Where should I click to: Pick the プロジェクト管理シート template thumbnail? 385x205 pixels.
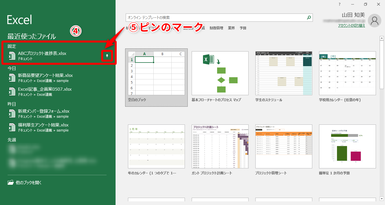coord(284,146)
